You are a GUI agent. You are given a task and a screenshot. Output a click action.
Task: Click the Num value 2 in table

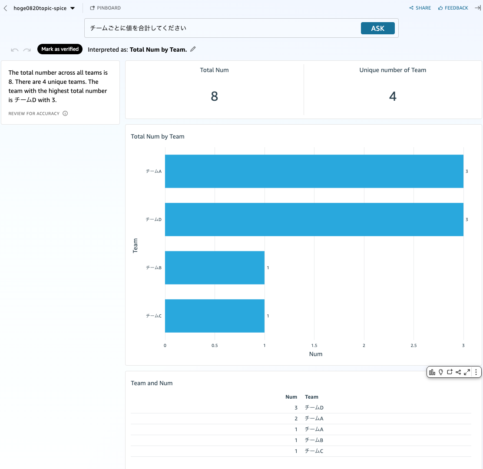[296, 419]
